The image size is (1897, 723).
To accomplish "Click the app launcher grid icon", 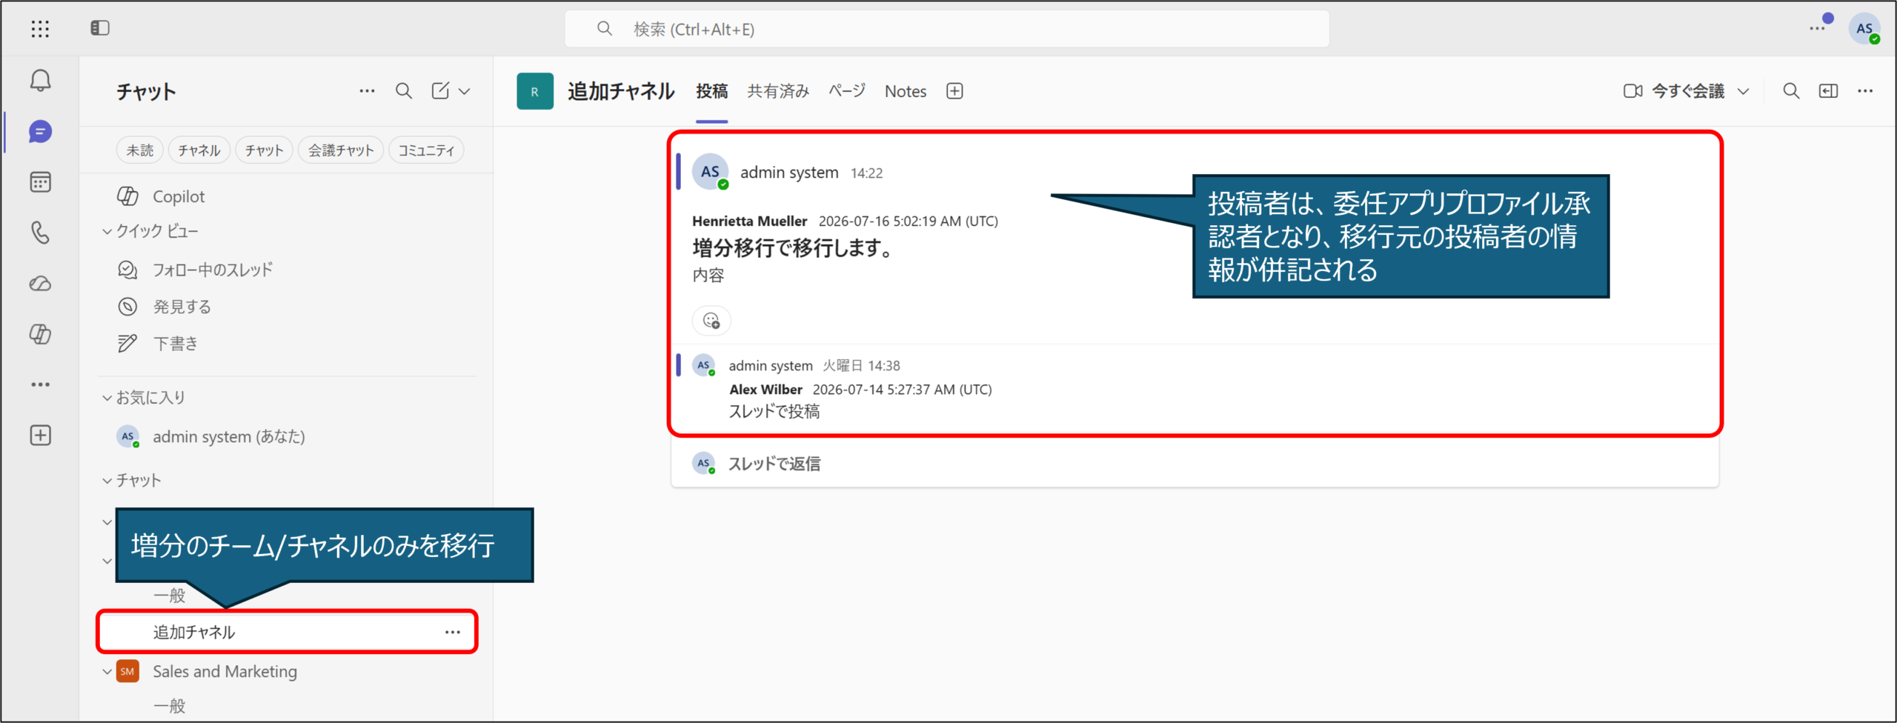I will click(41, 29).
